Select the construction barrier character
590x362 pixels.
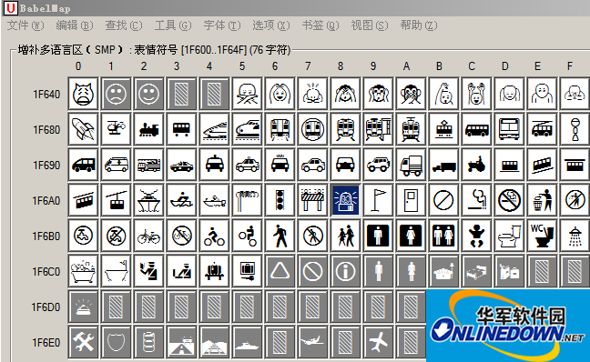pos(312,200)
